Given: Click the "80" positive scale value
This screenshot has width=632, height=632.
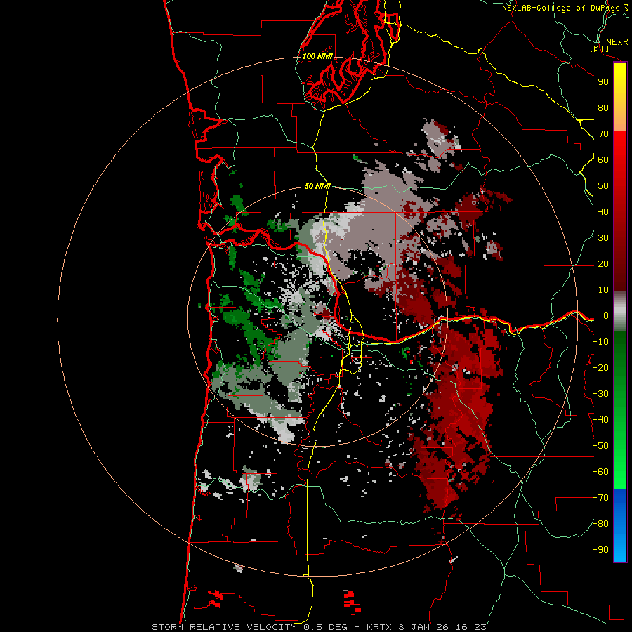Looking at the screenshot, I should tap(603, 108).
